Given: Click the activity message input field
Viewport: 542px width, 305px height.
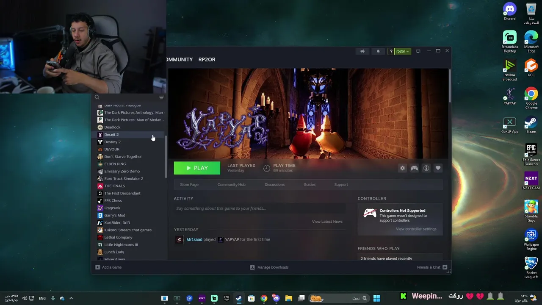Looking at the screenshot, I should (x=260, y=208).
